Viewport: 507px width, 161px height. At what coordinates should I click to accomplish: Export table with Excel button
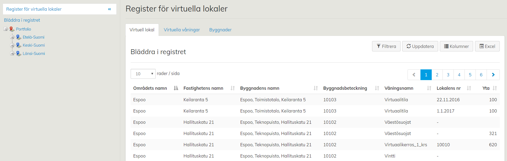(487, 46)
